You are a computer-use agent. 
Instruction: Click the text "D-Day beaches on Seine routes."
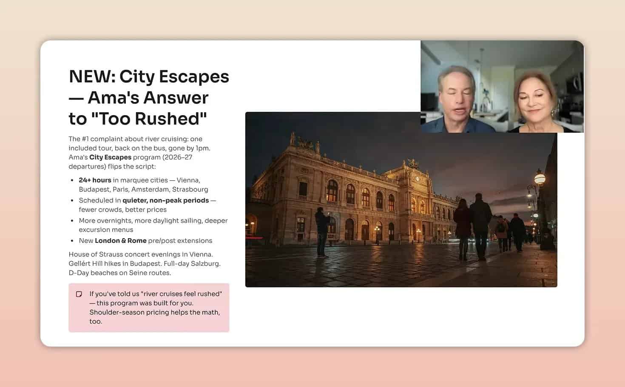120,273
